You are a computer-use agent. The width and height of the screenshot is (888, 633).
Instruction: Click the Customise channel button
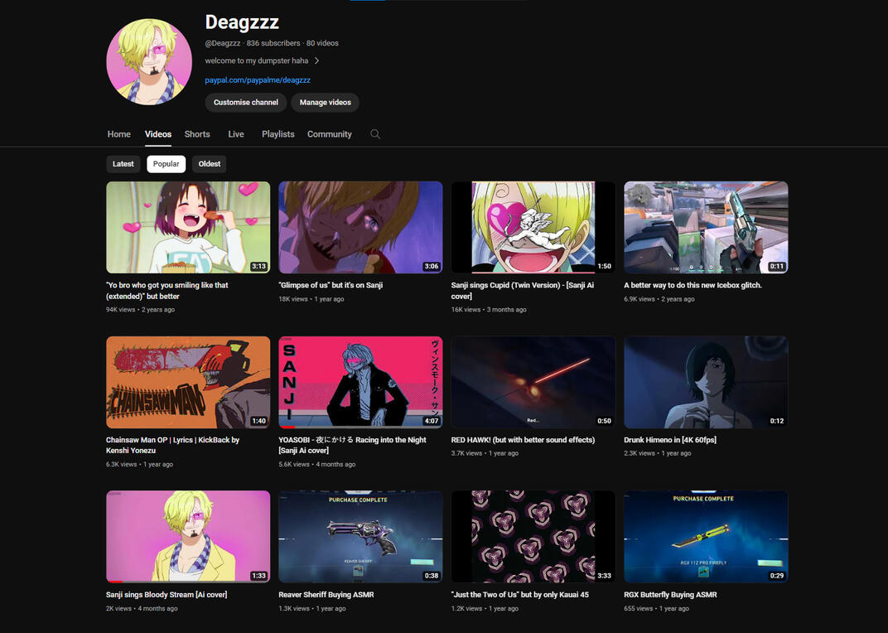(x=246, y=103)
